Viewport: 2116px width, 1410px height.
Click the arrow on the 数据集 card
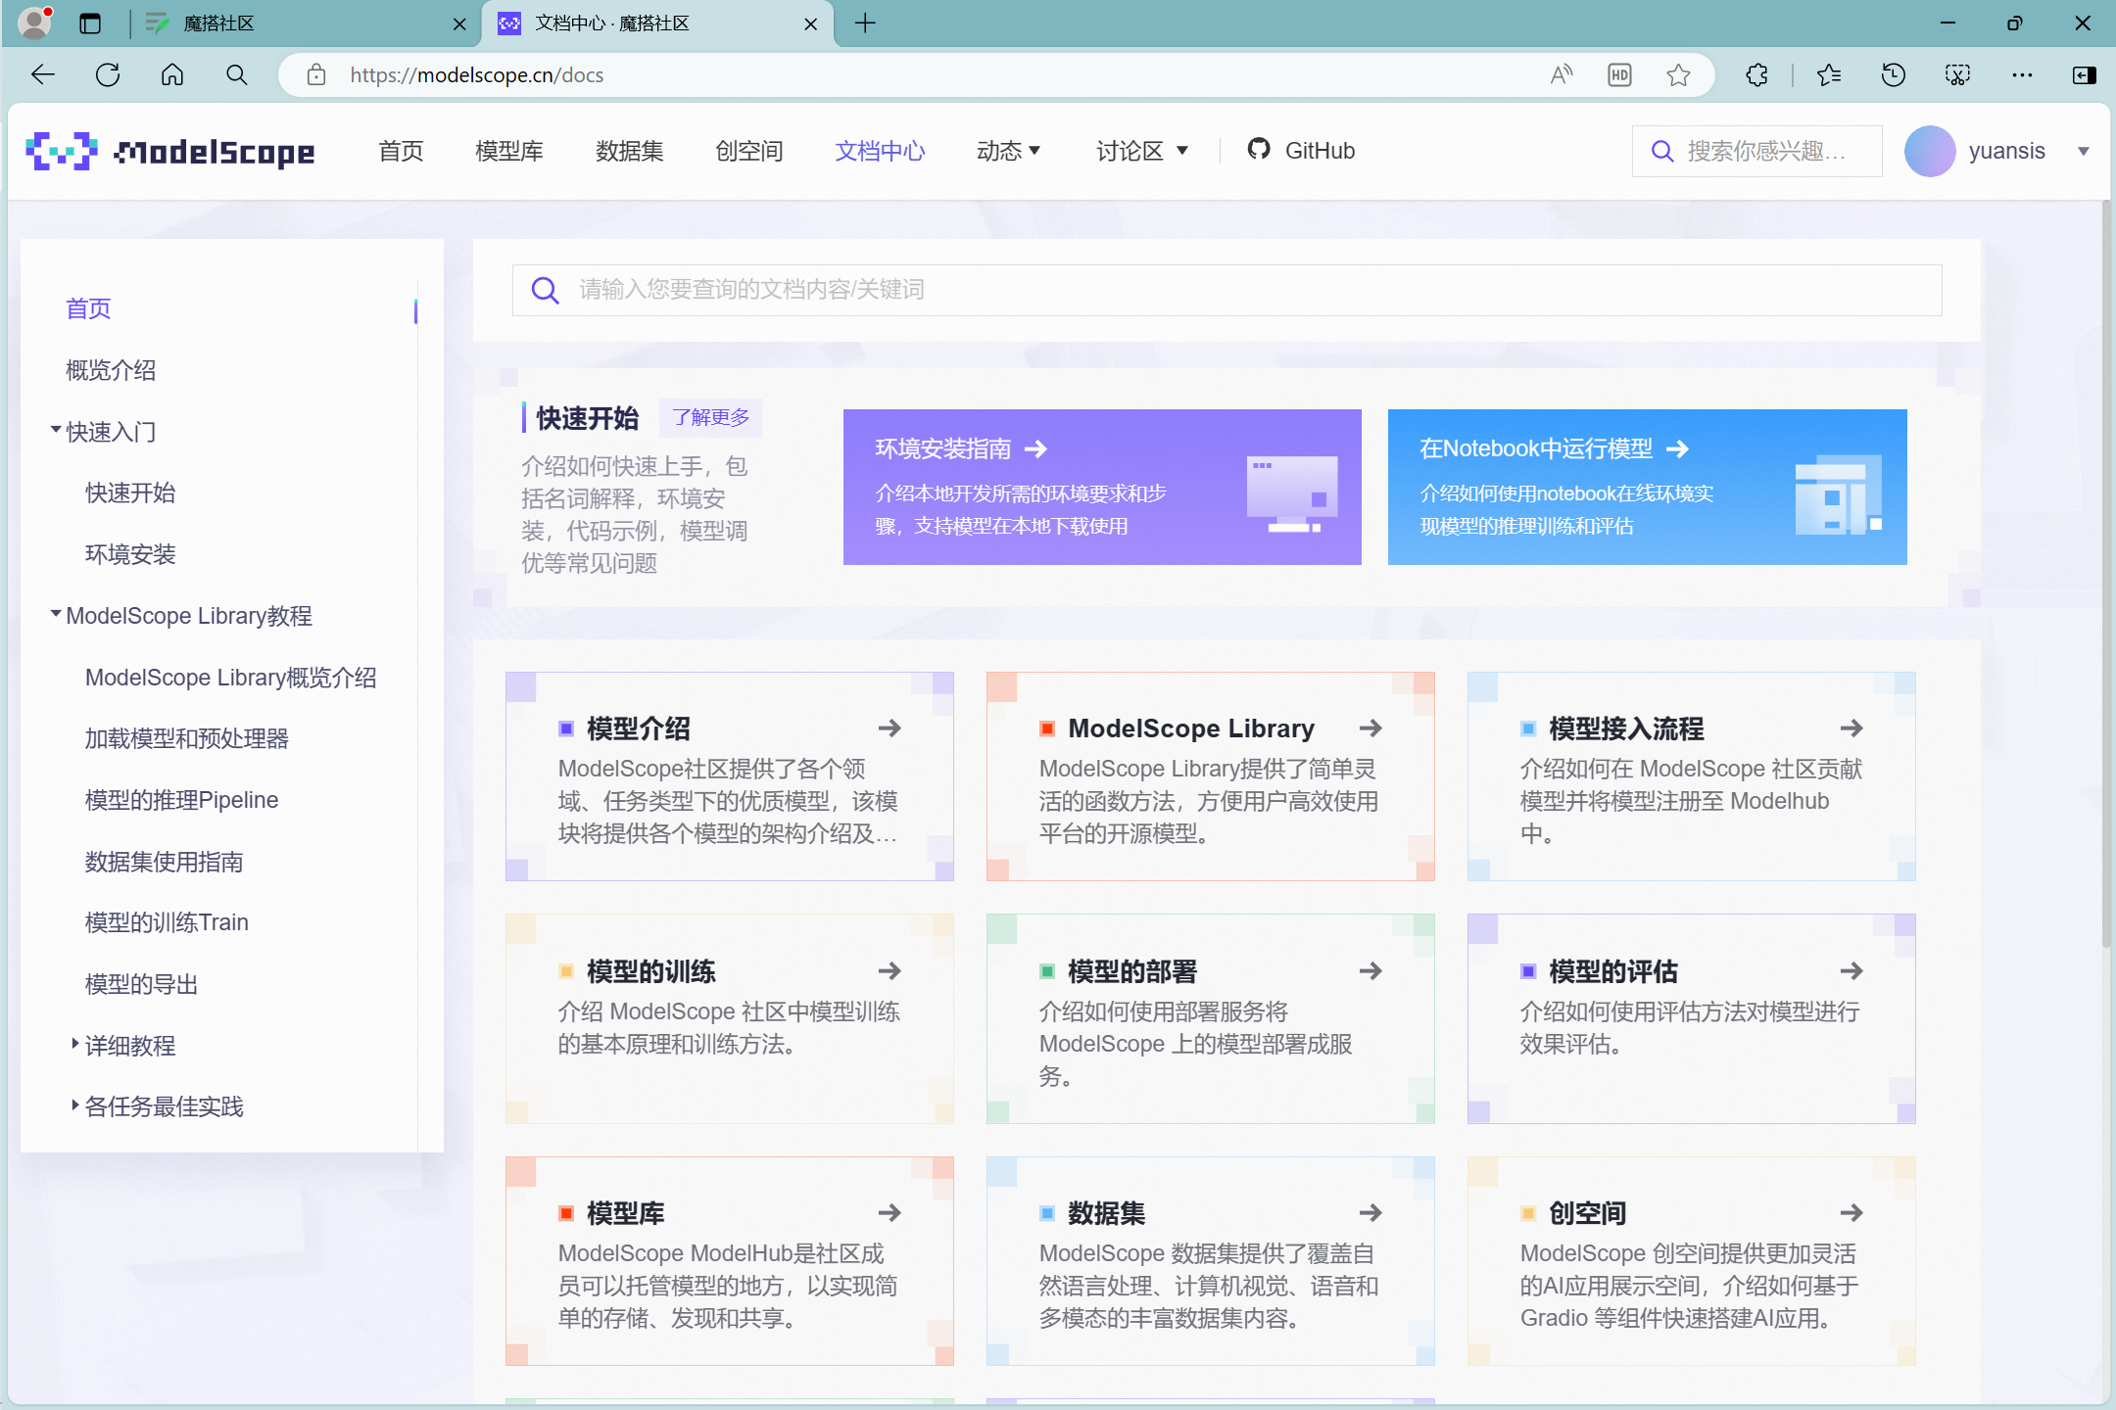(x=1371, y=1212)
